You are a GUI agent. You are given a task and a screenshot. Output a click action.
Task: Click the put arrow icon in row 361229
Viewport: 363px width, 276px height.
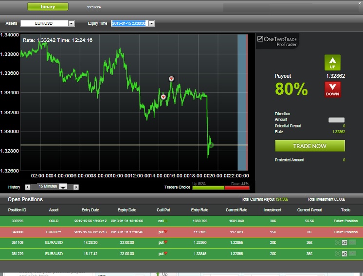[166, 253]
